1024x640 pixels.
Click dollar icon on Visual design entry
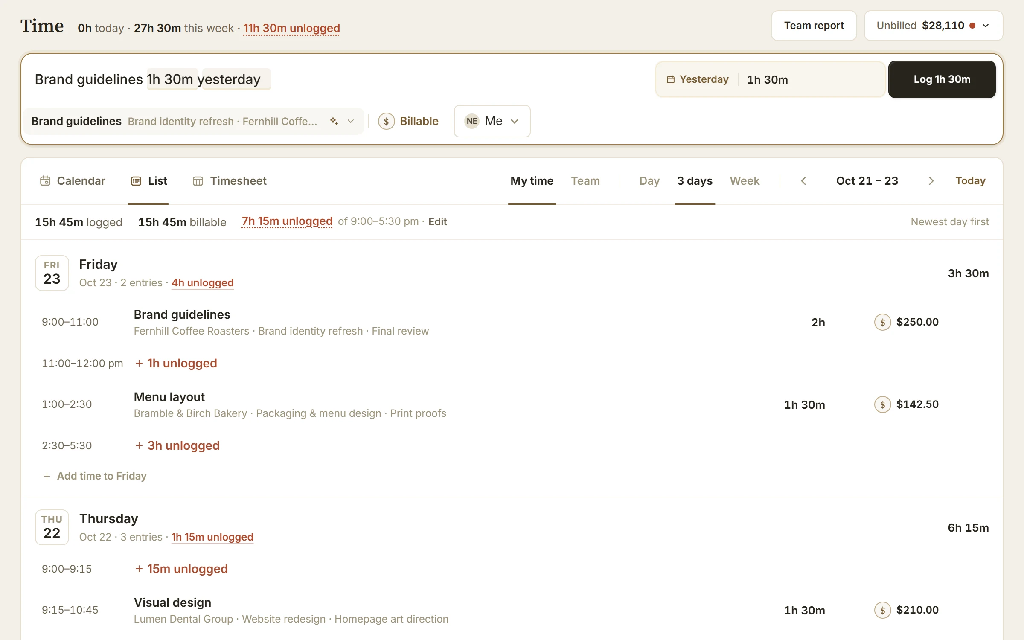click(x=882, y=610)
